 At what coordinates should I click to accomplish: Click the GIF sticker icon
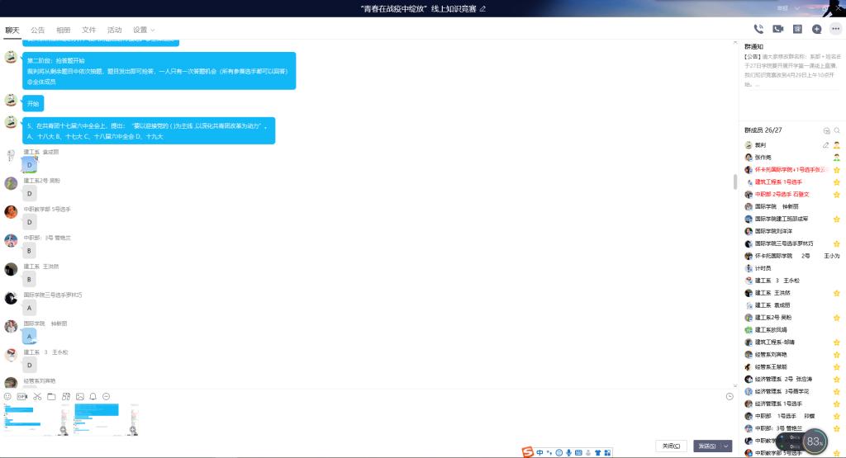click(x=22, y=396)
